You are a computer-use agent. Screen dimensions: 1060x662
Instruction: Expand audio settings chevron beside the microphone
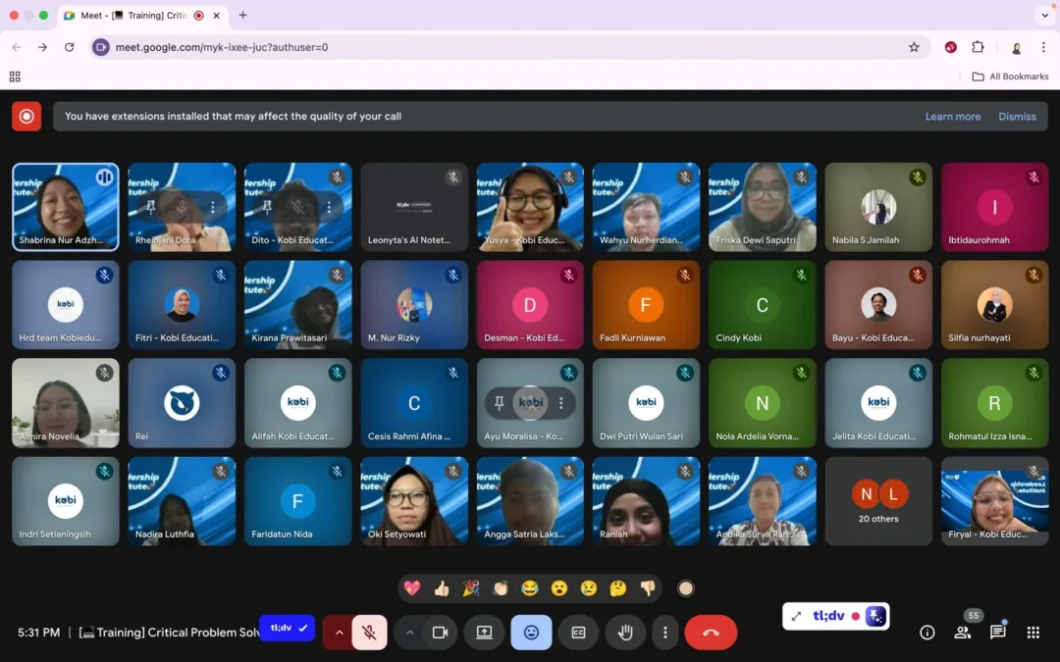click(339, 633)
